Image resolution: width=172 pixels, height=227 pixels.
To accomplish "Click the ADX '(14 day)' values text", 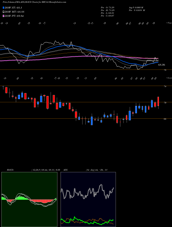I will click(x=97, y=170).
